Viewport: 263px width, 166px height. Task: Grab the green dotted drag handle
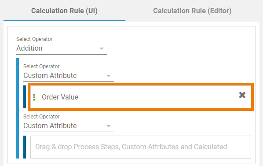[34, 97]
